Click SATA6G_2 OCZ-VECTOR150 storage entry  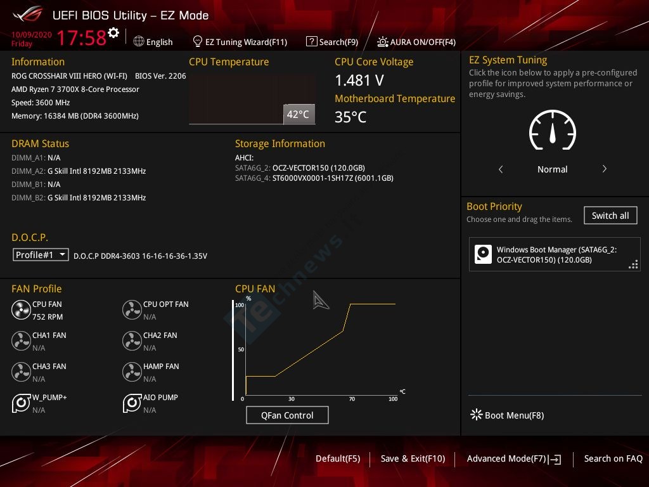pyautogui.click(x=300, y=167)
